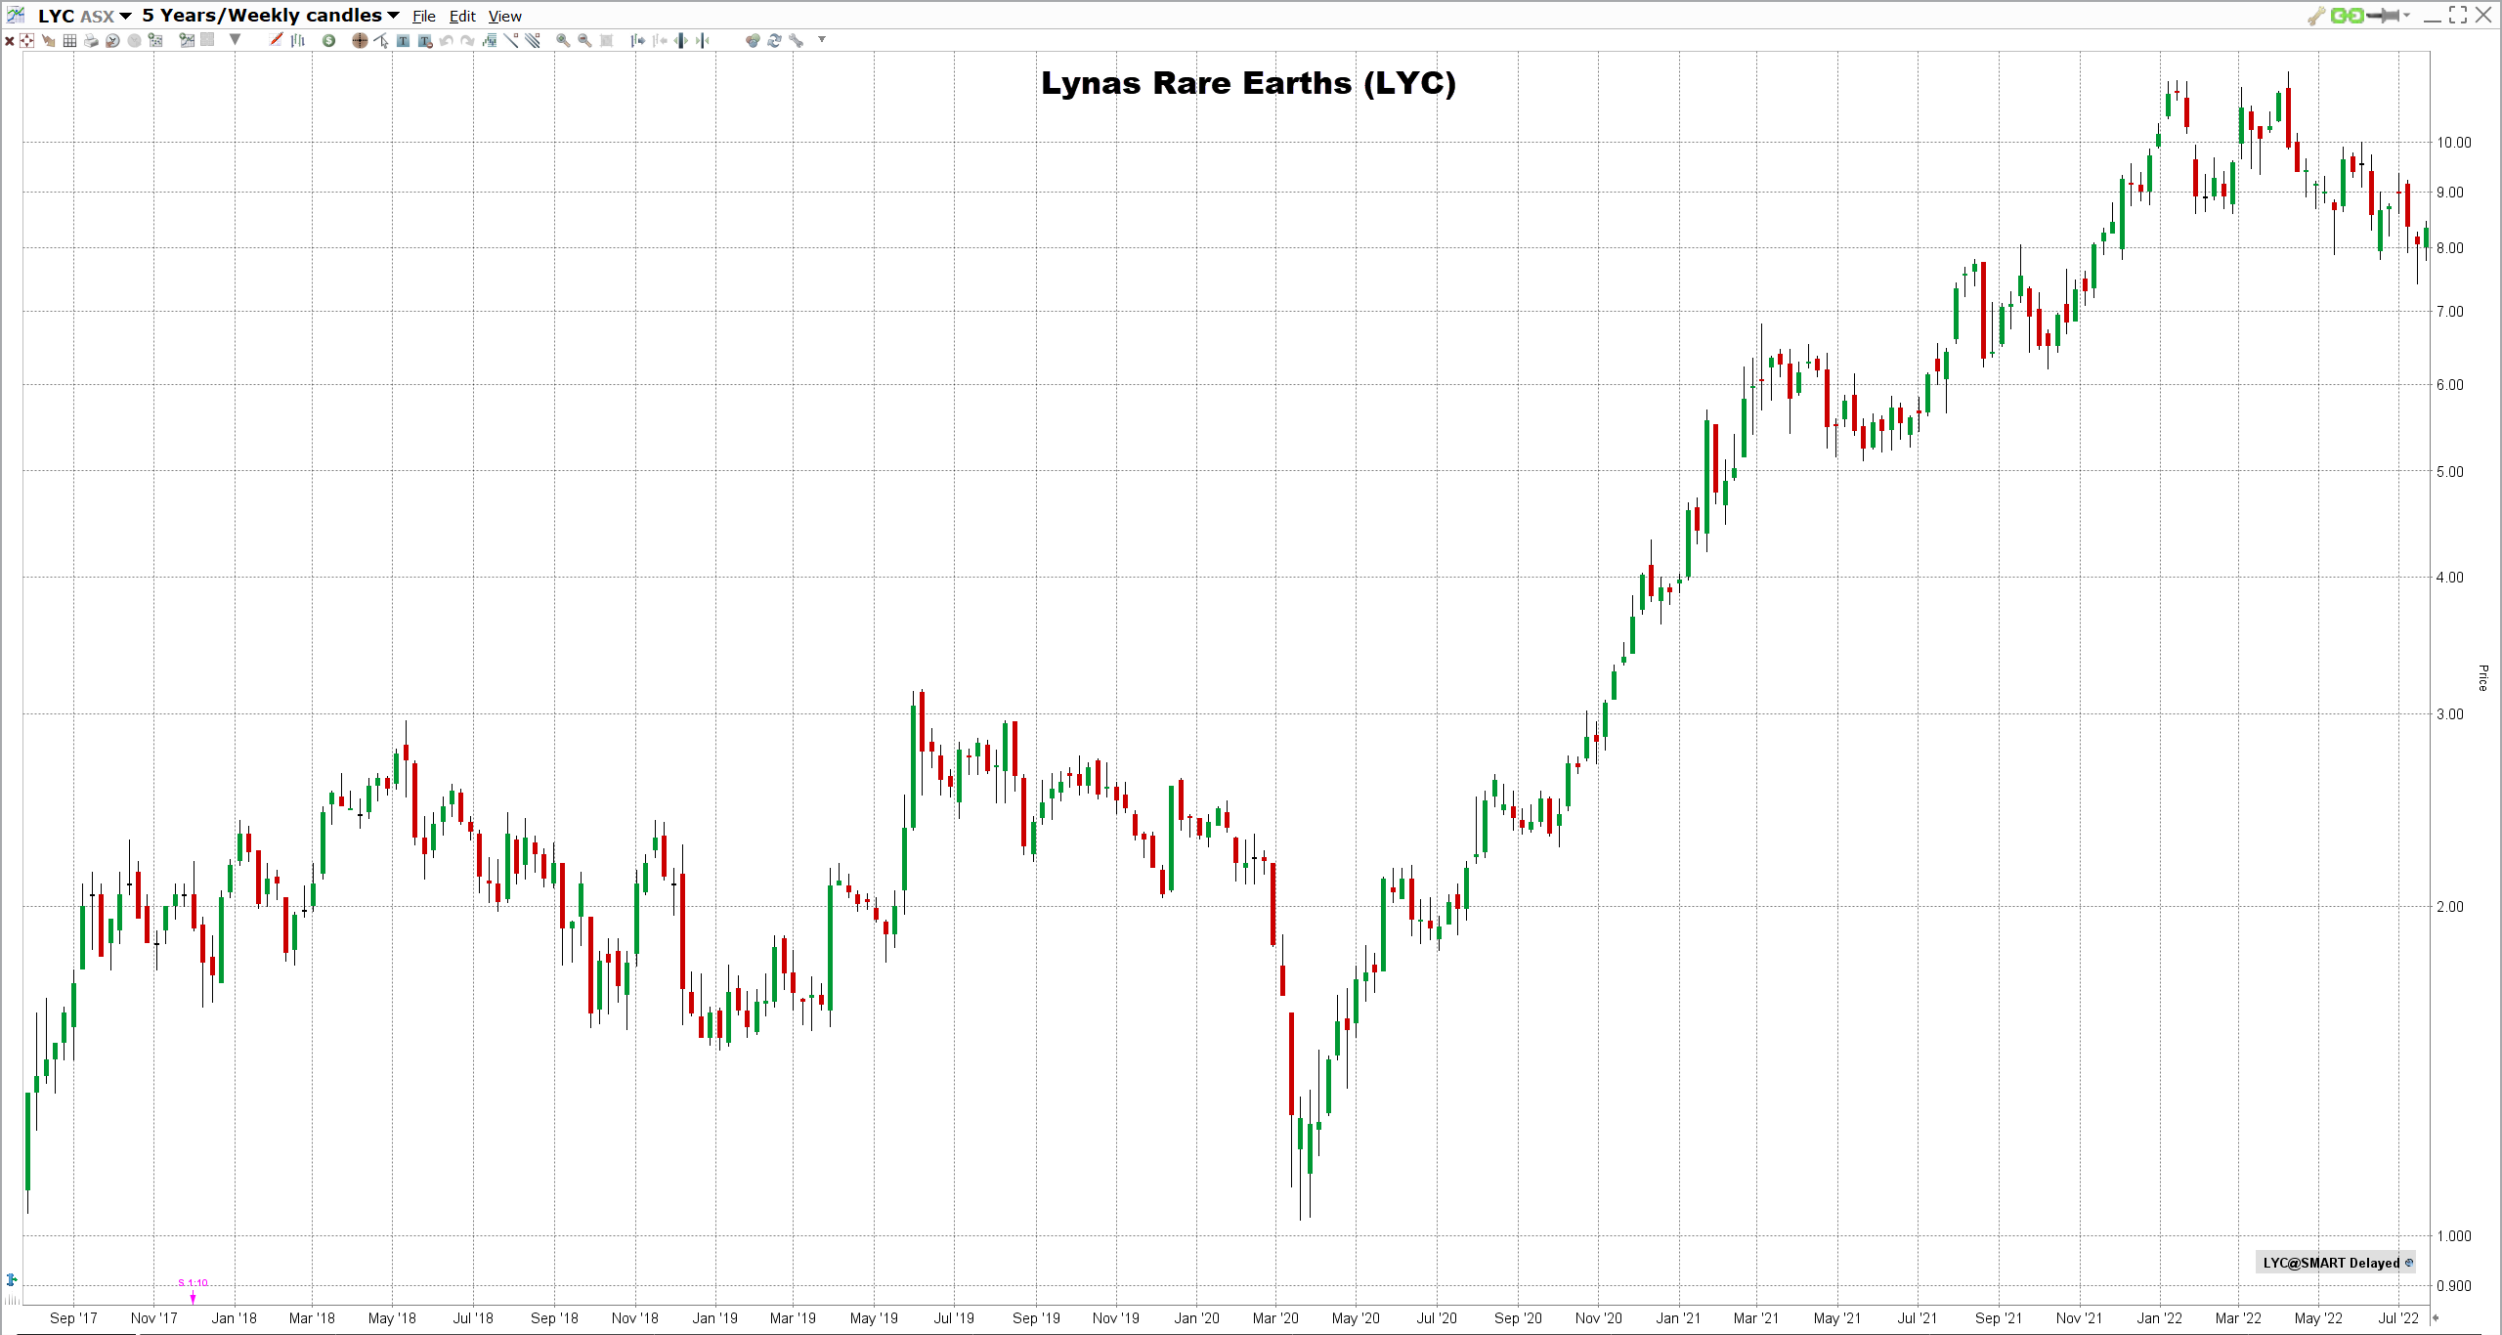Click the arrow icon at bottom-left of chart
The width and height of the screenshot is (2502, 1335).
point(12,1279)
